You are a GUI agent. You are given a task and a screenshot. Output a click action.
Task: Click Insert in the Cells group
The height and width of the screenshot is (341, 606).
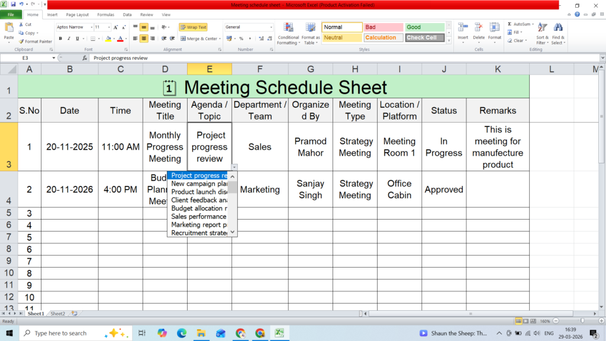point(463,33)
